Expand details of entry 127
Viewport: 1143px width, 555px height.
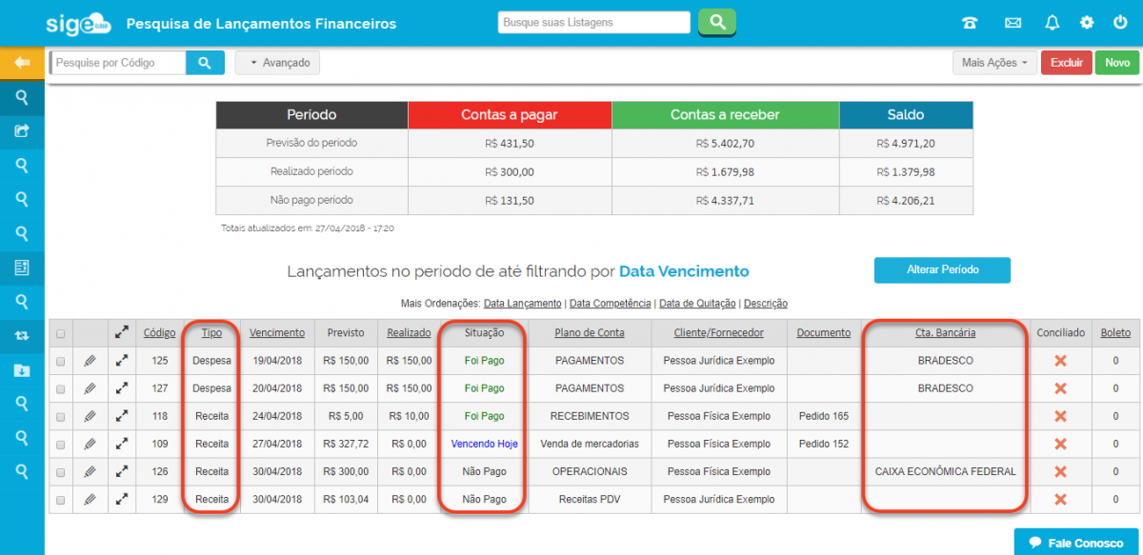(x=122, y=388)
